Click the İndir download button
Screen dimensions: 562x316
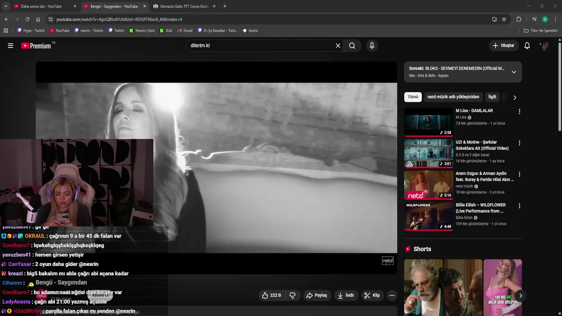pyautogui.click(x=346, y=295)
